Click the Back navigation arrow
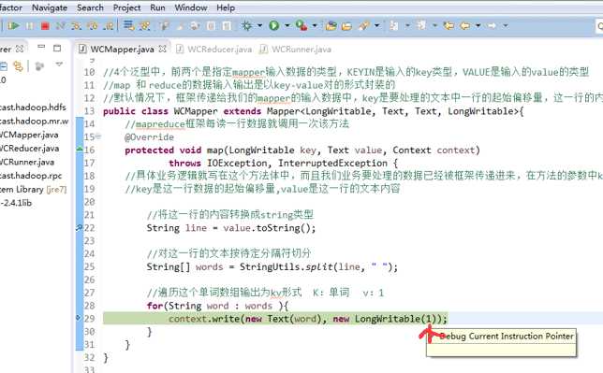 pos(465,26)
